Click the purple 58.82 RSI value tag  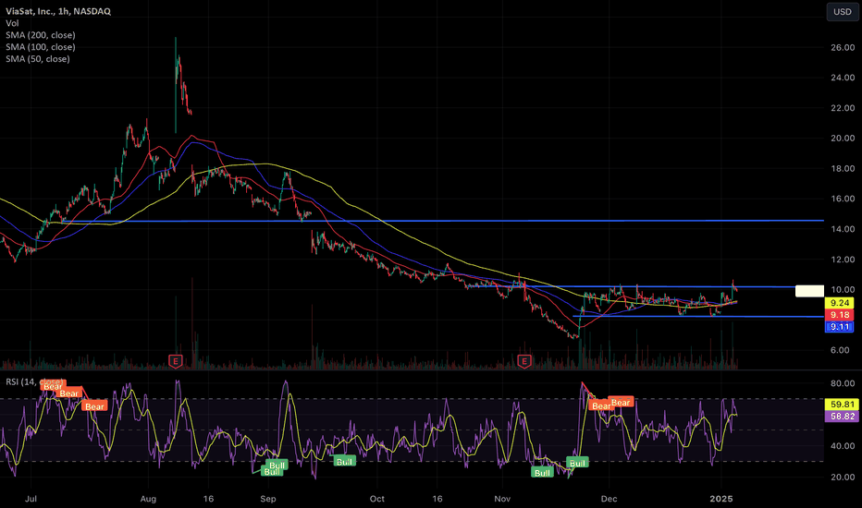click(843, 417)
